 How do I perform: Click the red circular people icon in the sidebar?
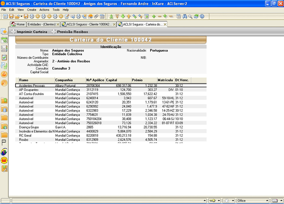click(4, 160)
